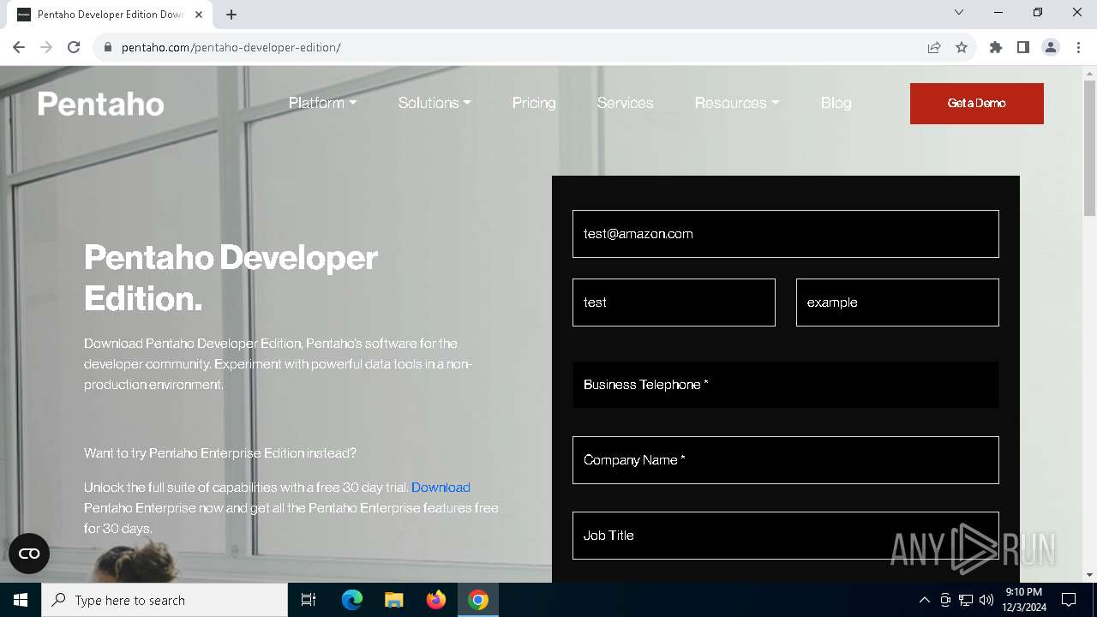Reload the Pentaho page
Image resolution: width=1097 pixels, height=617 pixels.
74,47
